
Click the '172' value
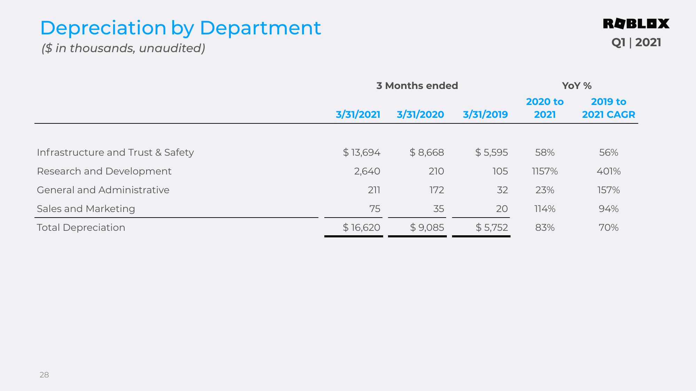[437, 190]
